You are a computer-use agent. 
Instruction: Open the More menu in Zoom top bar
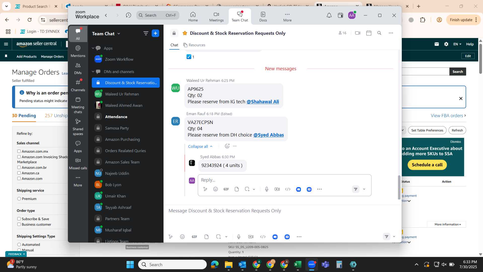click(x=287, y=17)
